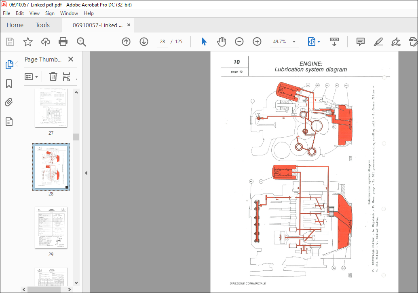Select page 27 thumbnail
Screen dimensions: 418x293
51,108
